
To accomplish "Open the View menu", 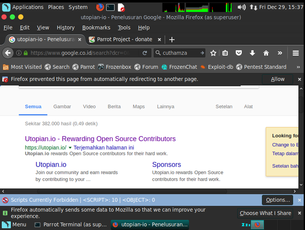I will click(x=43, y=28).
